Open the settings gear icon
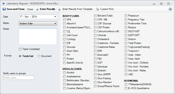 (170, 9)
